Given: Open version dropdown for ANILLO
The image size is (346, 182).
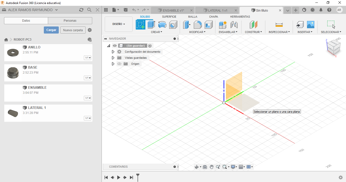Looking at the screenshot, I should (88, 58).
